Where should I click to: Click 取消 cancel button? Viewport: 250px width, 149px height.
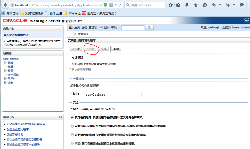click(x=116, y=49)
